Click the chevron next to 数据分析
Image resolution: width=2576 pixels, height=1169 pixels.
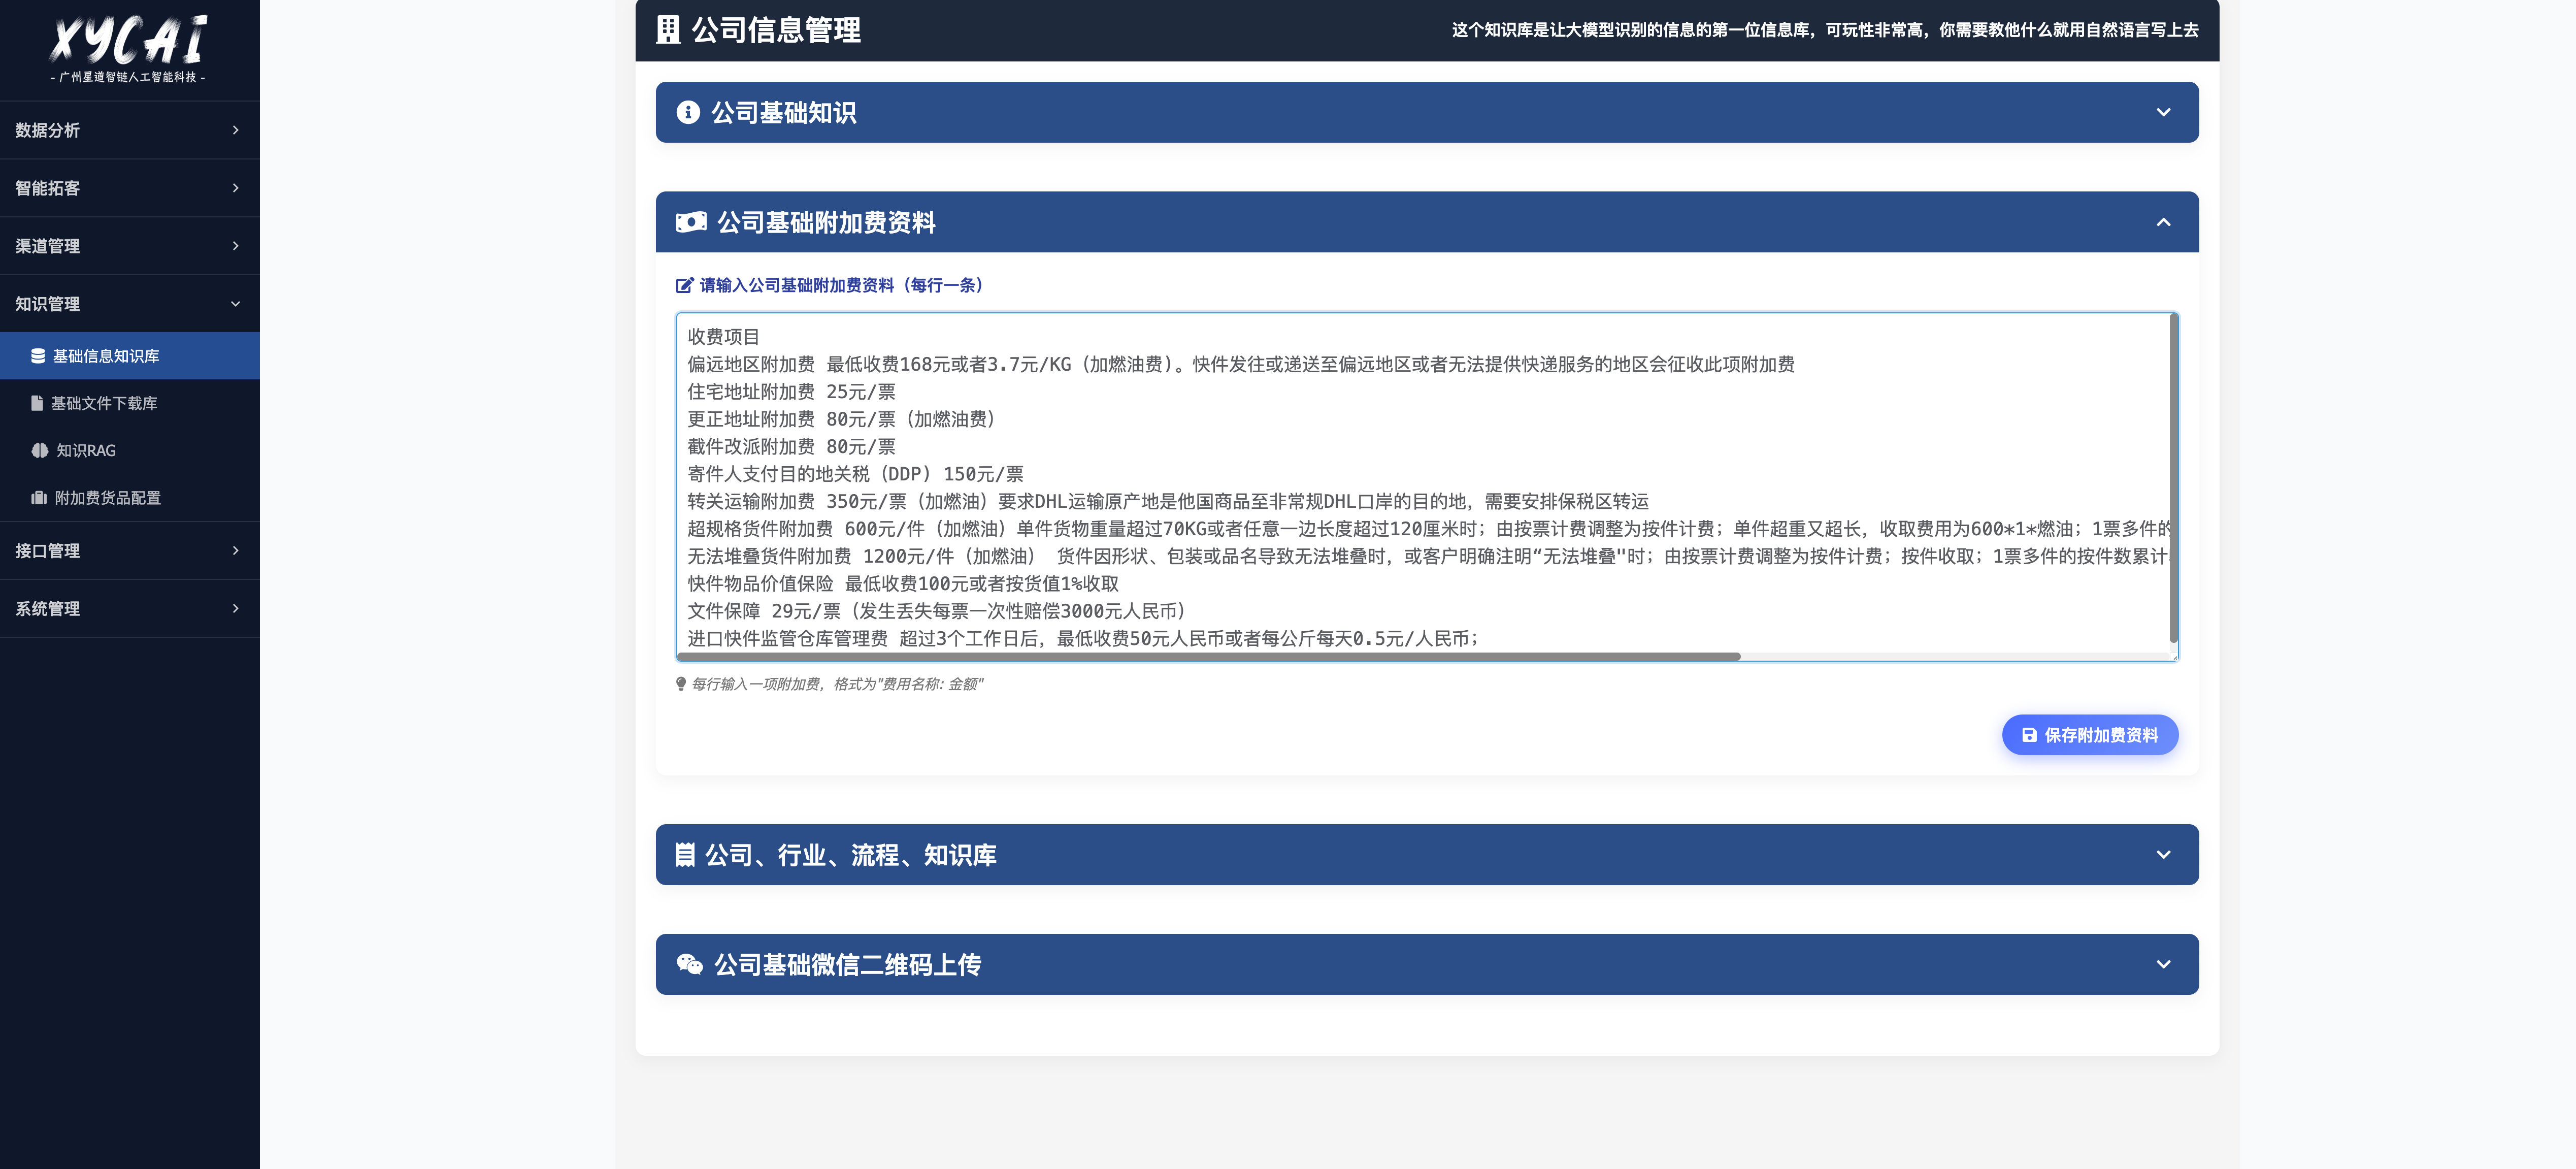(x=236, y=130)
